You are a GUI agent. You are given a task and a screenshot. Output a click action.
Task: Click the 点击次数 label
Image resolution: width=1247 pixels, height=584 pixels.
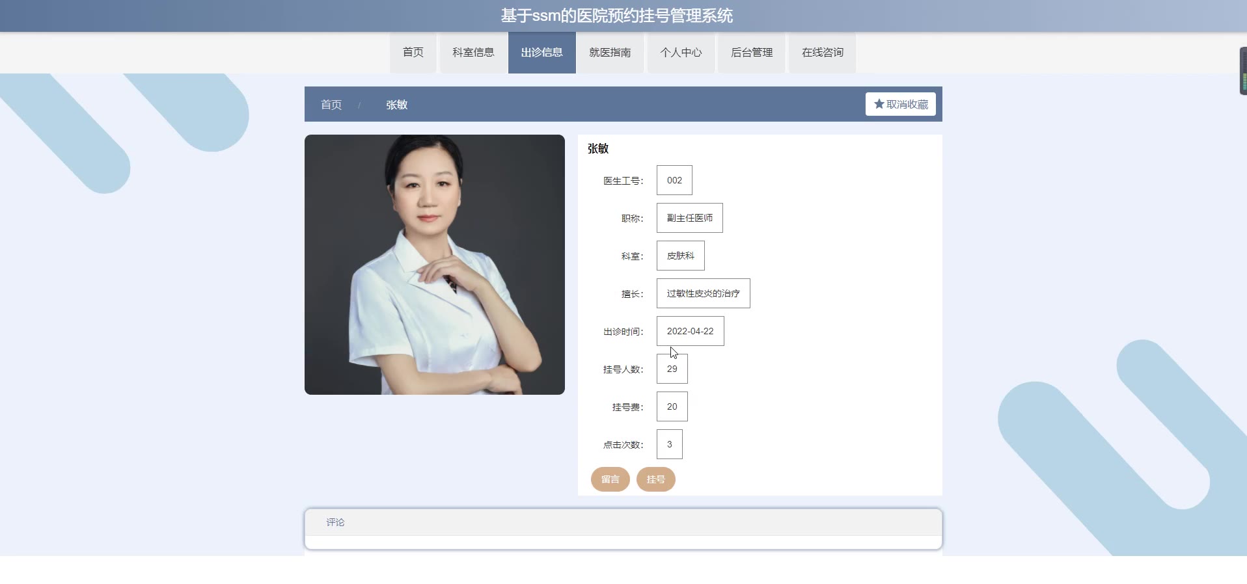pos(623,445)
